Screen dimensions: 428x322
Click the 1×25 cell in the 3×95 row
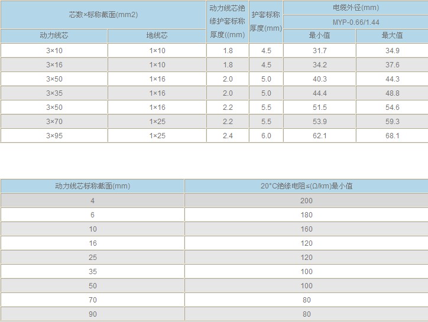tap(157, 136)
